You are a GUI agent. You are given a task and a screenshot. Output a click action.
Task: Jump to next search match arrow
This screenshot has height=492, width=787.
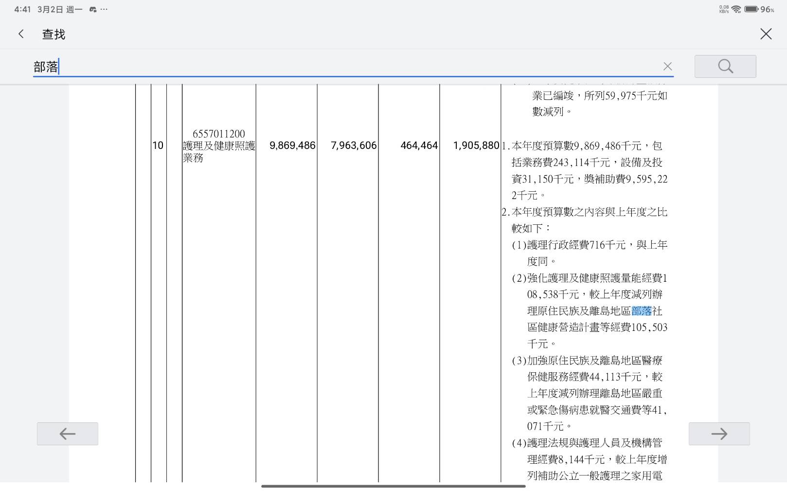tap(719, 434)
